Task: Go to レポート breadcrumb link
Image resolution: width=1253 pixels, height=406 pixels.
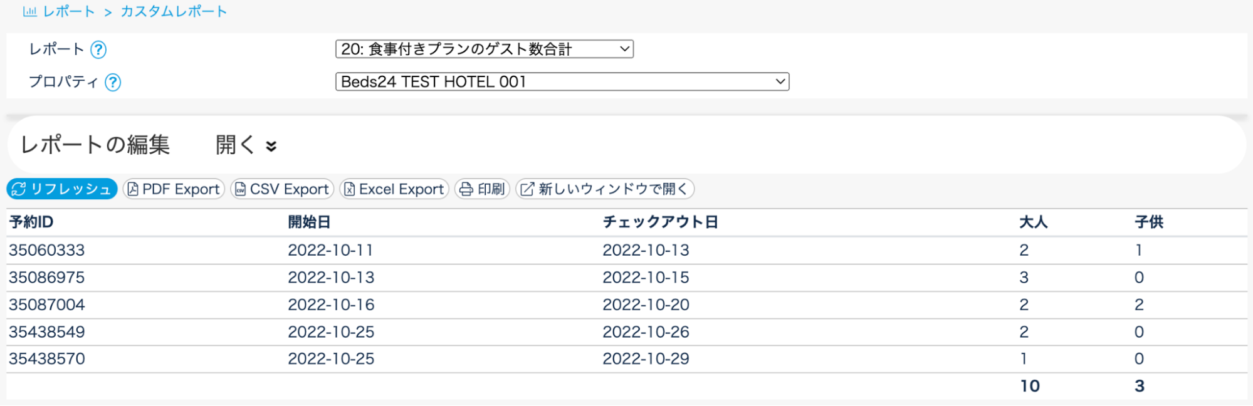Action: [x=69, y=11]
